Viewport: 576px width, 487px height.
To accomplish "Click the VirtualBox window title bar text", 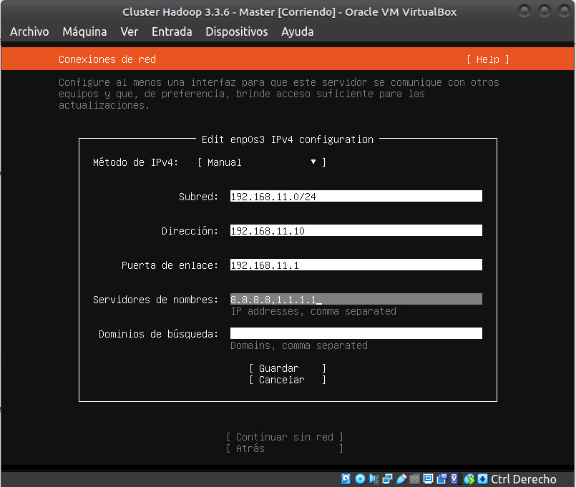I will point(290,12).
